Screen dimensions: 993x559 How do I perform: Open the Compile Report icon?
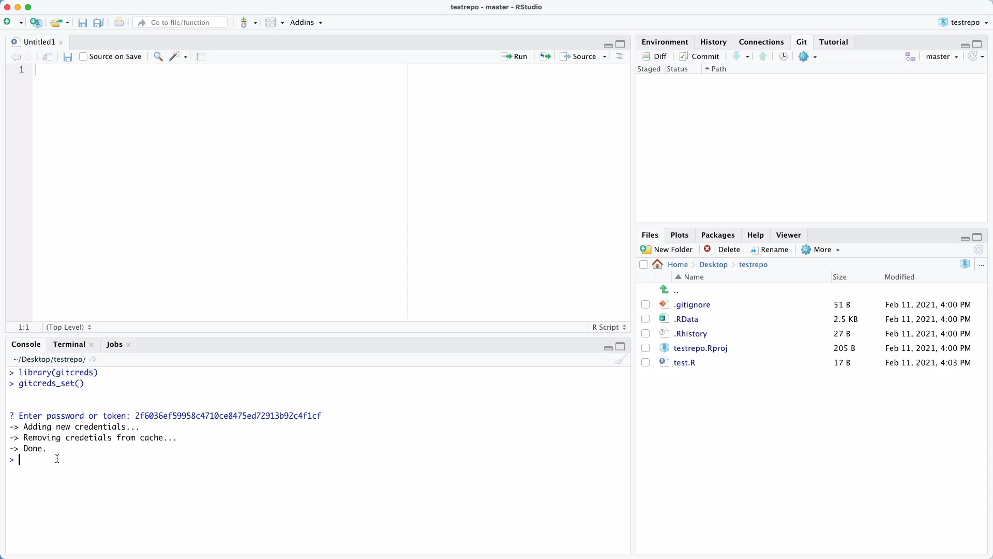coord(201,56)
